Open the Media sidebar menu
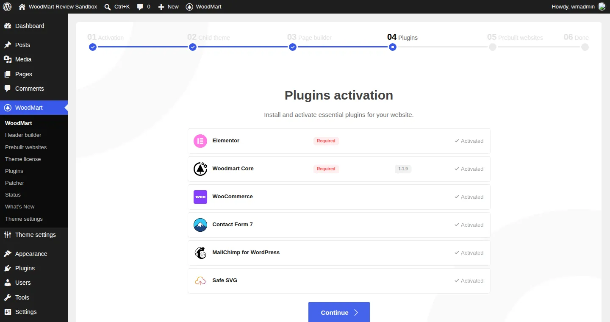610x322 pixels. (x=34, y=59)
